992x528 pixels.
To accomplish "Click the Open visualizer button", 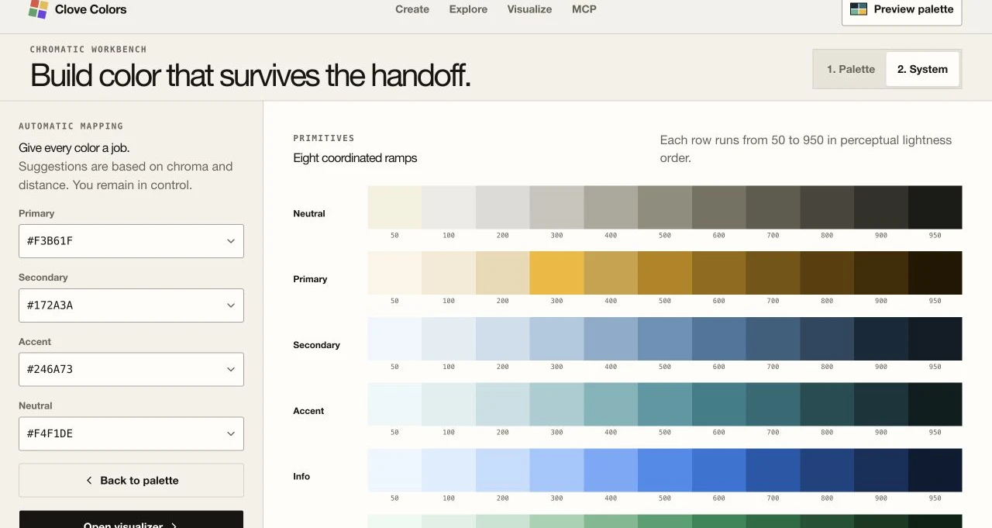I will coord(131,519).
